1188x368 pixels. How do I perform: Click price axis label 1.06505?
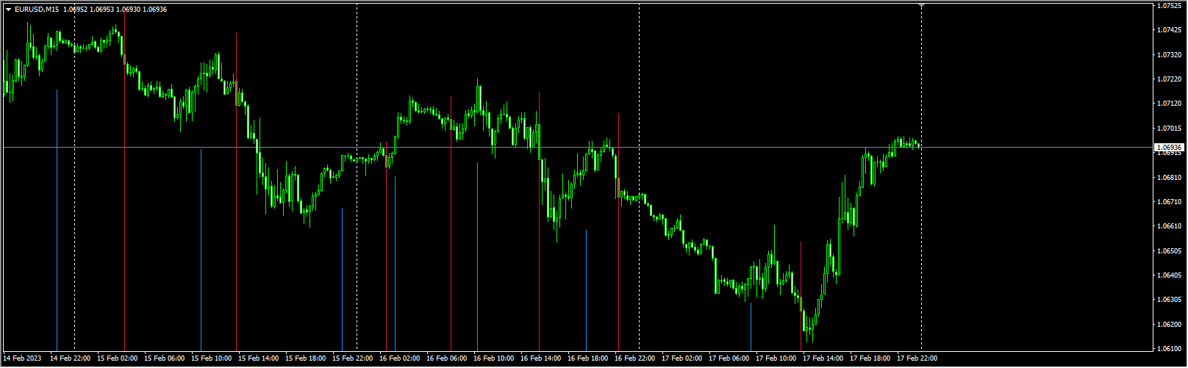coord(1169,251)
